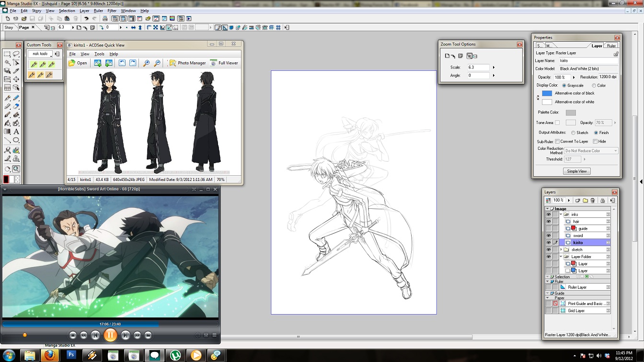Click Alternative color of black blue swatch
The image size is (644, 362).
pos(547,93)
